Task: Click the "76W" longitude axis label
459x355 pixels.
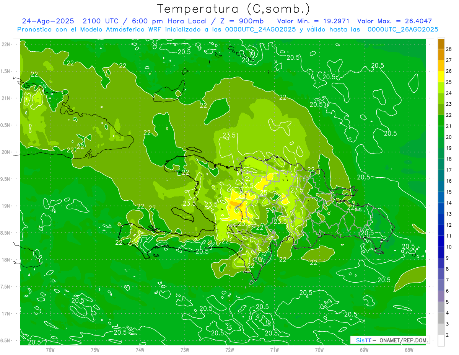Action: point(50,350)
